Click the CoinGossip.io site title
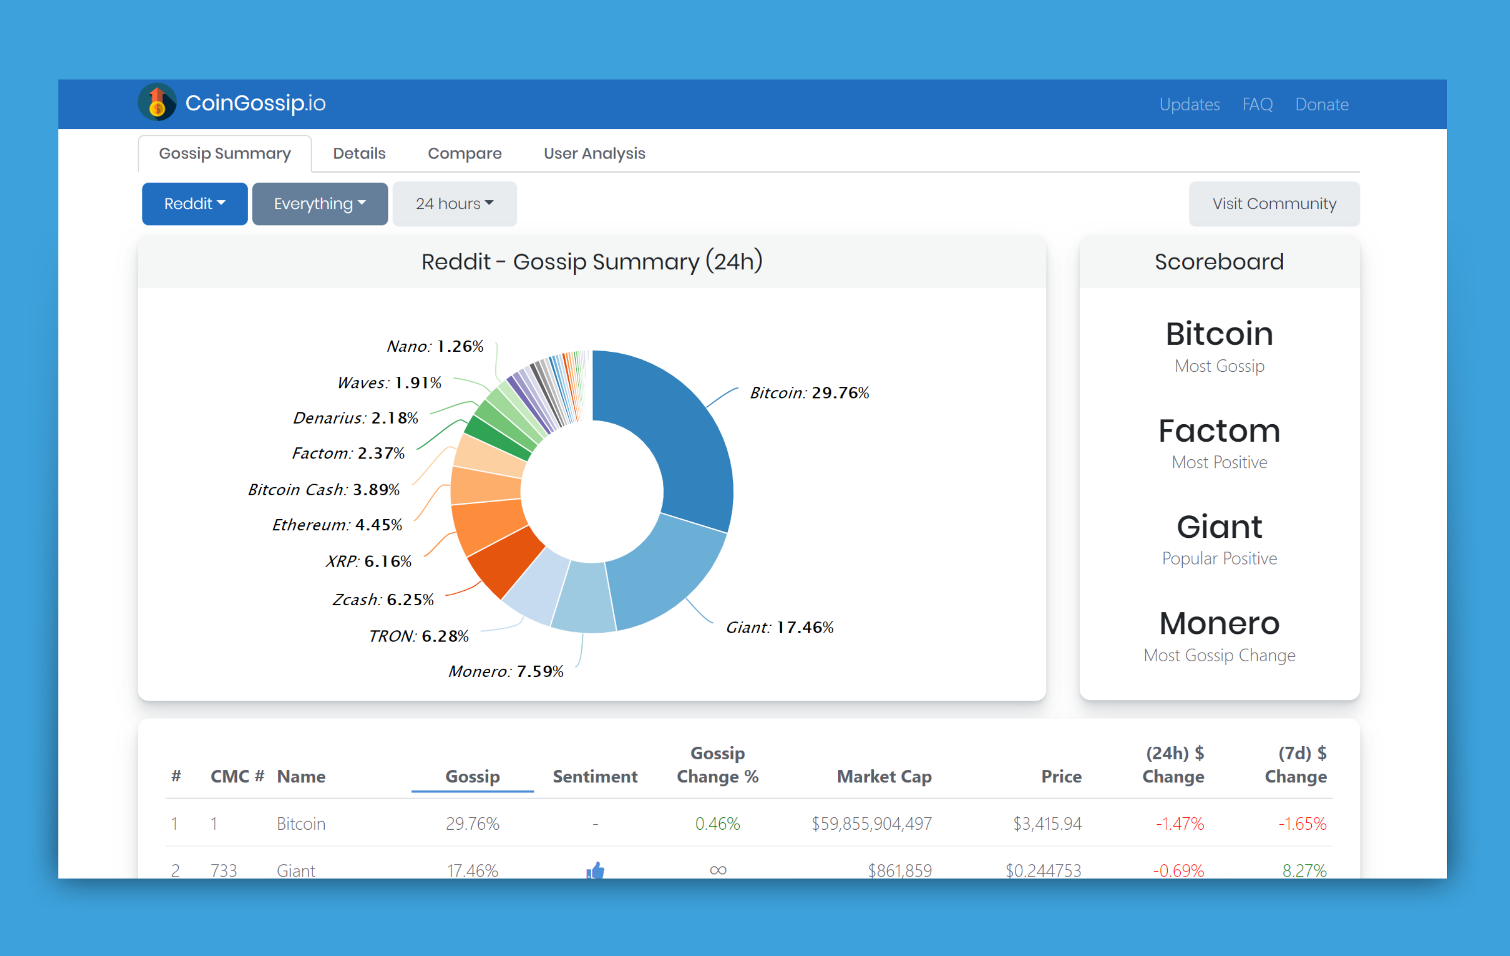Viewport: 1510px width, 956px height. (255, 103)
